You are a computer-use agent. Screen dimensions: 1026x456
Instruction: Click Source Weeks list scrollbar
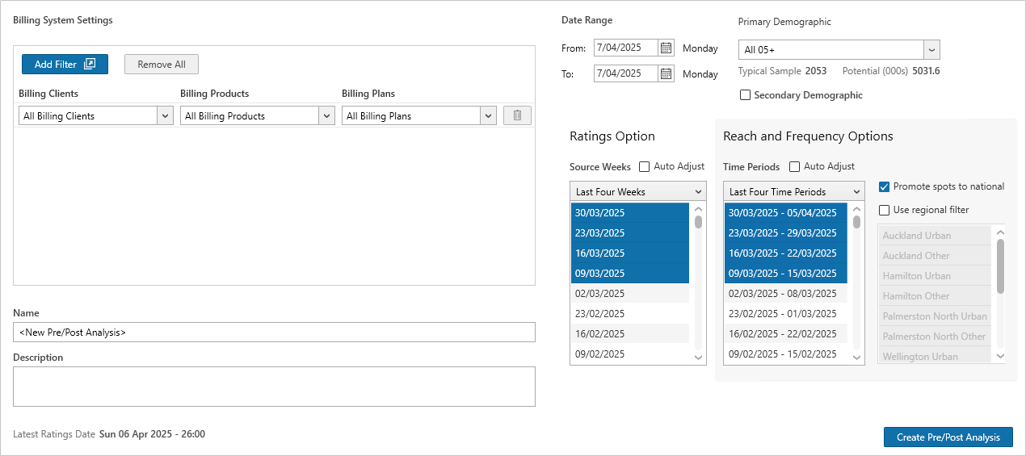pos(698,222)
